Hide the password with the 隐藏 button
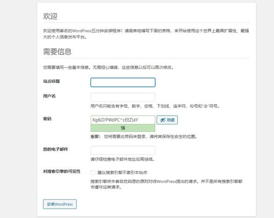Screen dimensions: 274x218 [167, 120]
